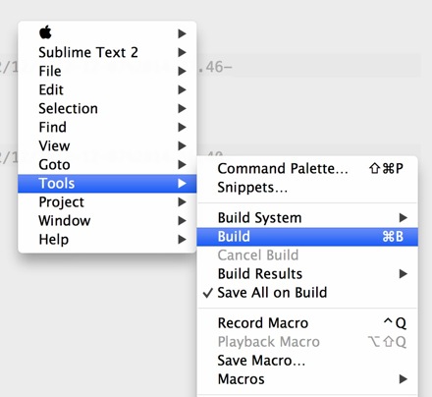Open the Sublime Text 2 menu
The width and height of the screenshot is (432, 397).
(107, 52)
